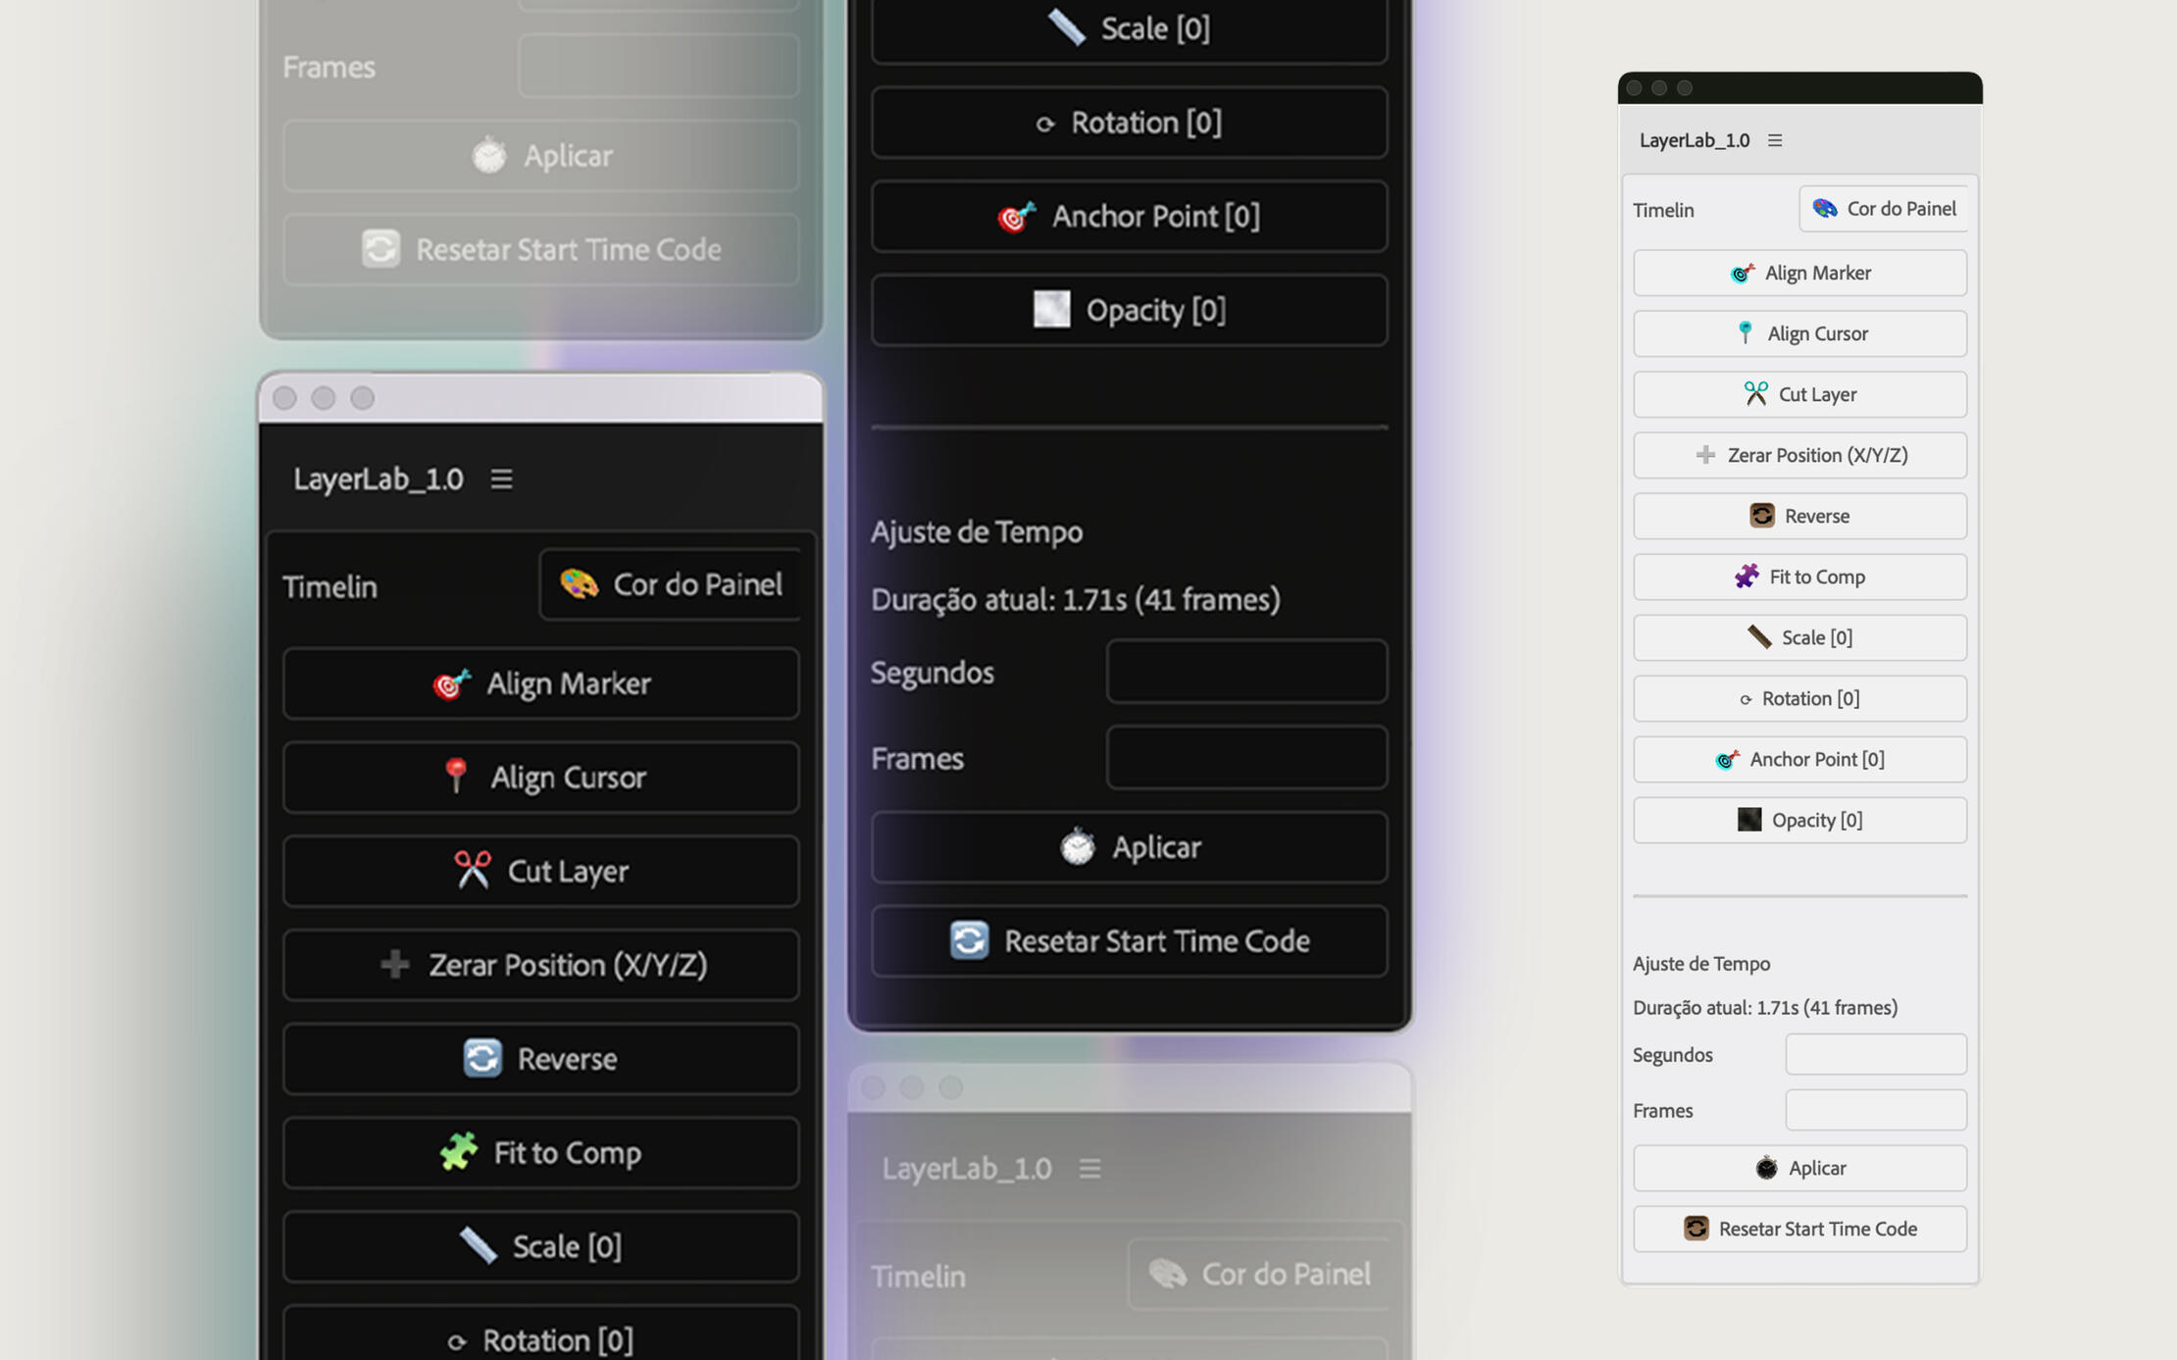
Task: Open Cor do Painel color picker in dark panel
Action: [671, 585]
